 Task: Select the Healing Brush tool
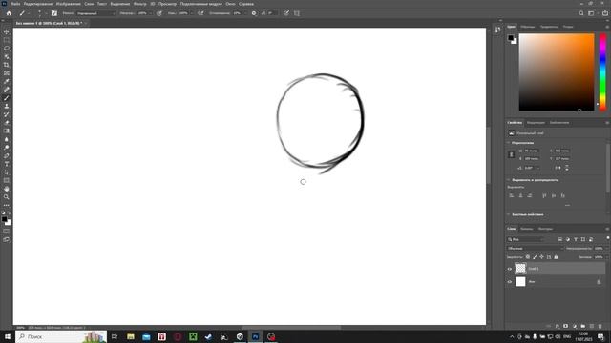pyautogui.click(x=7, y=90)
